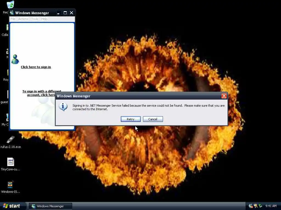This screenshot has height=210, width=281.
Task: Click the green Messenger buddy icon
Action: coord(15,59)
